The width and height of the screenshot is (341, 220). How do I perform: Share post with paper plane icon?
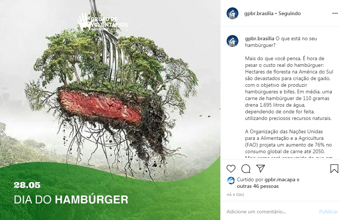[x=261, y=168]
